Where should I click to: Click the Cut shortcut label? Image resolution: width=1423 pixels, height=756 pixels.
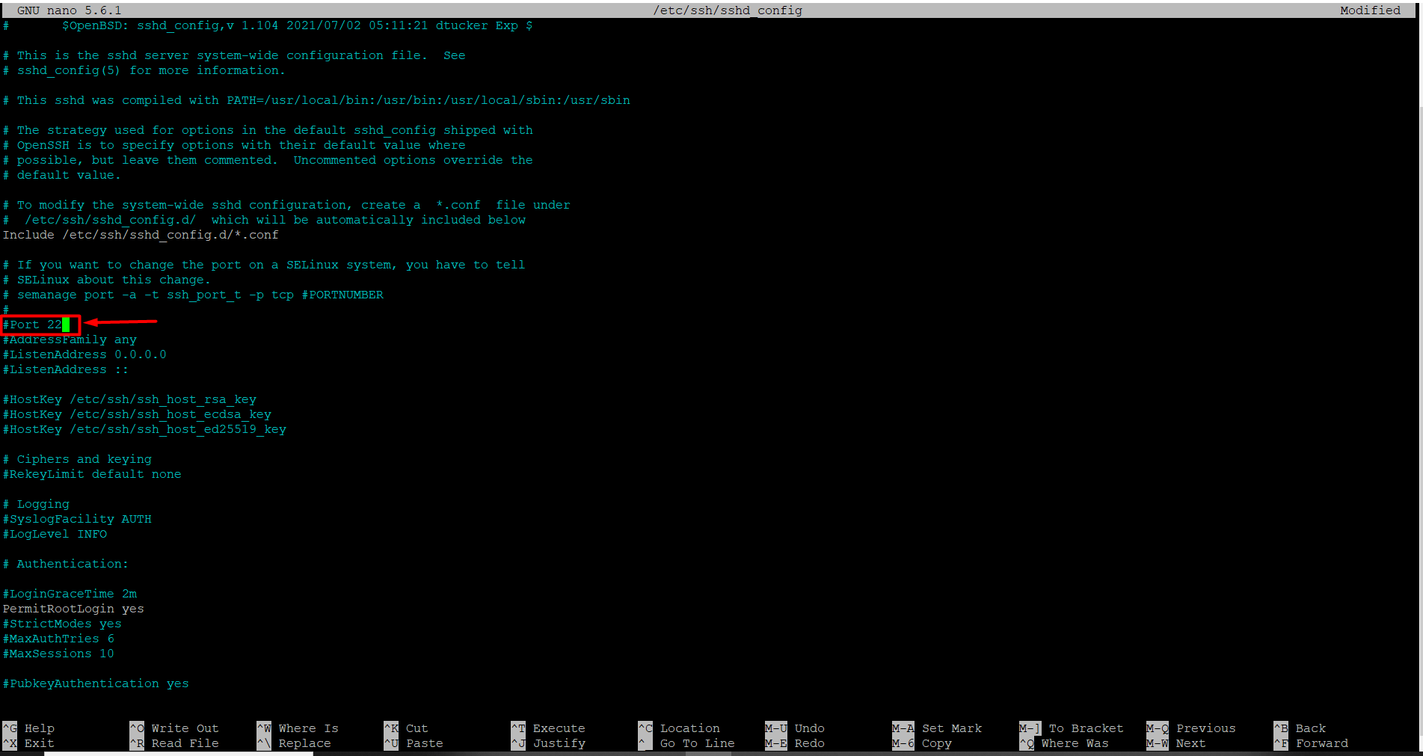tap(417, 728)
